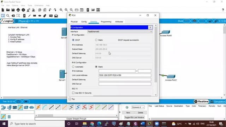Open the Desktop tab in PC4
Image resolution: width=226 pixels, height=127 pixels.
94,22
